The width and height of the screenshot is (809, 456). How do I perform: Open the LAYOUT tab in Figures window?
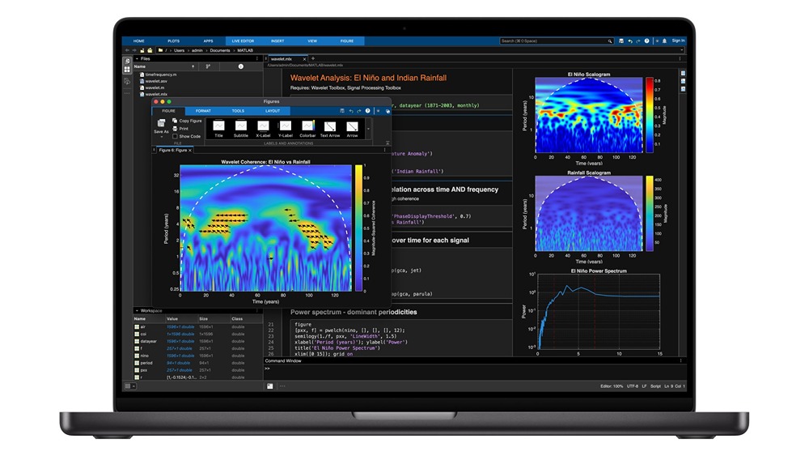tap(273, 111)
